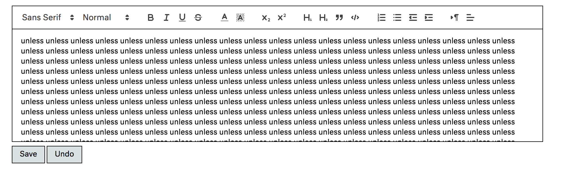The image size is (565, 174).
Task: Apply strikethrough to text
Action: click(198, 18)
